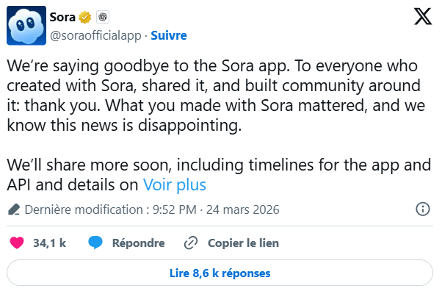Open the @soraofficialapp handle link
This screenshot has height=294, width=442.
pyautogui.click(x=95, y=35)
